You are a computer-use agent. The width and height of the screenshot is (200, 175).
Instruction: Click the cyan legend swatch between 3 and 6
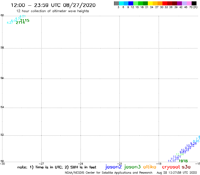click(x=121, y=3)
